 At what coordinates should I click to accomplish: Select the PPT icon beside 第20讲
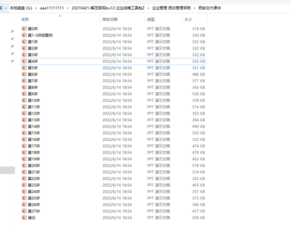point(24,165)
